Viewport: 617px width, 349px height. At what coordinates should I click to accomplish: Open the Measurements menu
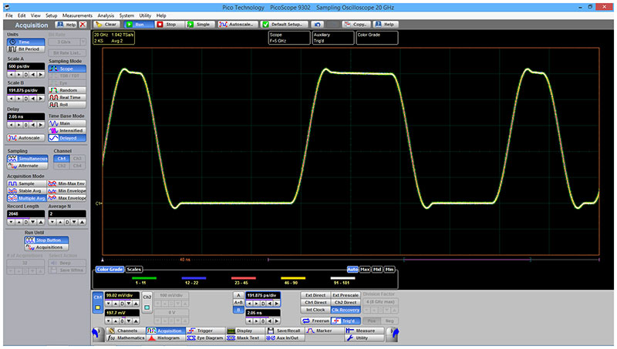(77, 15)
